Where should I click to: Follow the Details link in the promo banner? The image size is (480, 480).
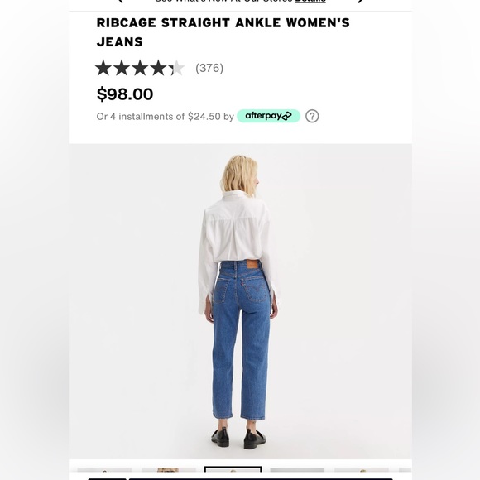tap(310, 1)
